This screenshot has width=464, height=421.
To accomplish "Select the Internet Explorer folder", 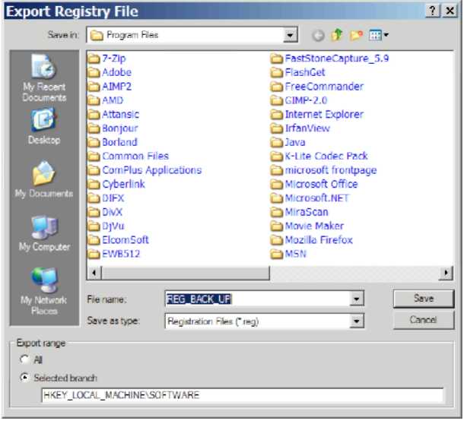I will tap(317, 114).
